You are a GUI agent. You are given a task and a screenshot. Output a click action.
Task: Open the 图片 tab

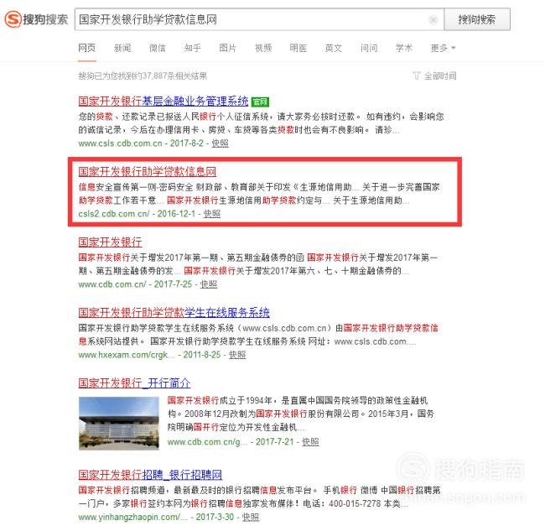[x=228, y=48]
